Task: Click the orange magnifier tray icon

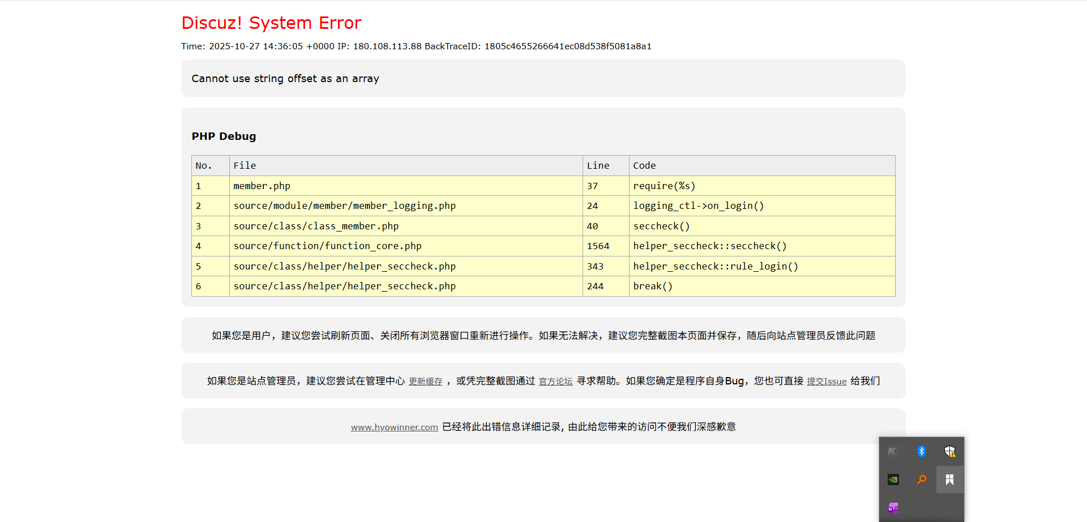Action: (921, 480)
